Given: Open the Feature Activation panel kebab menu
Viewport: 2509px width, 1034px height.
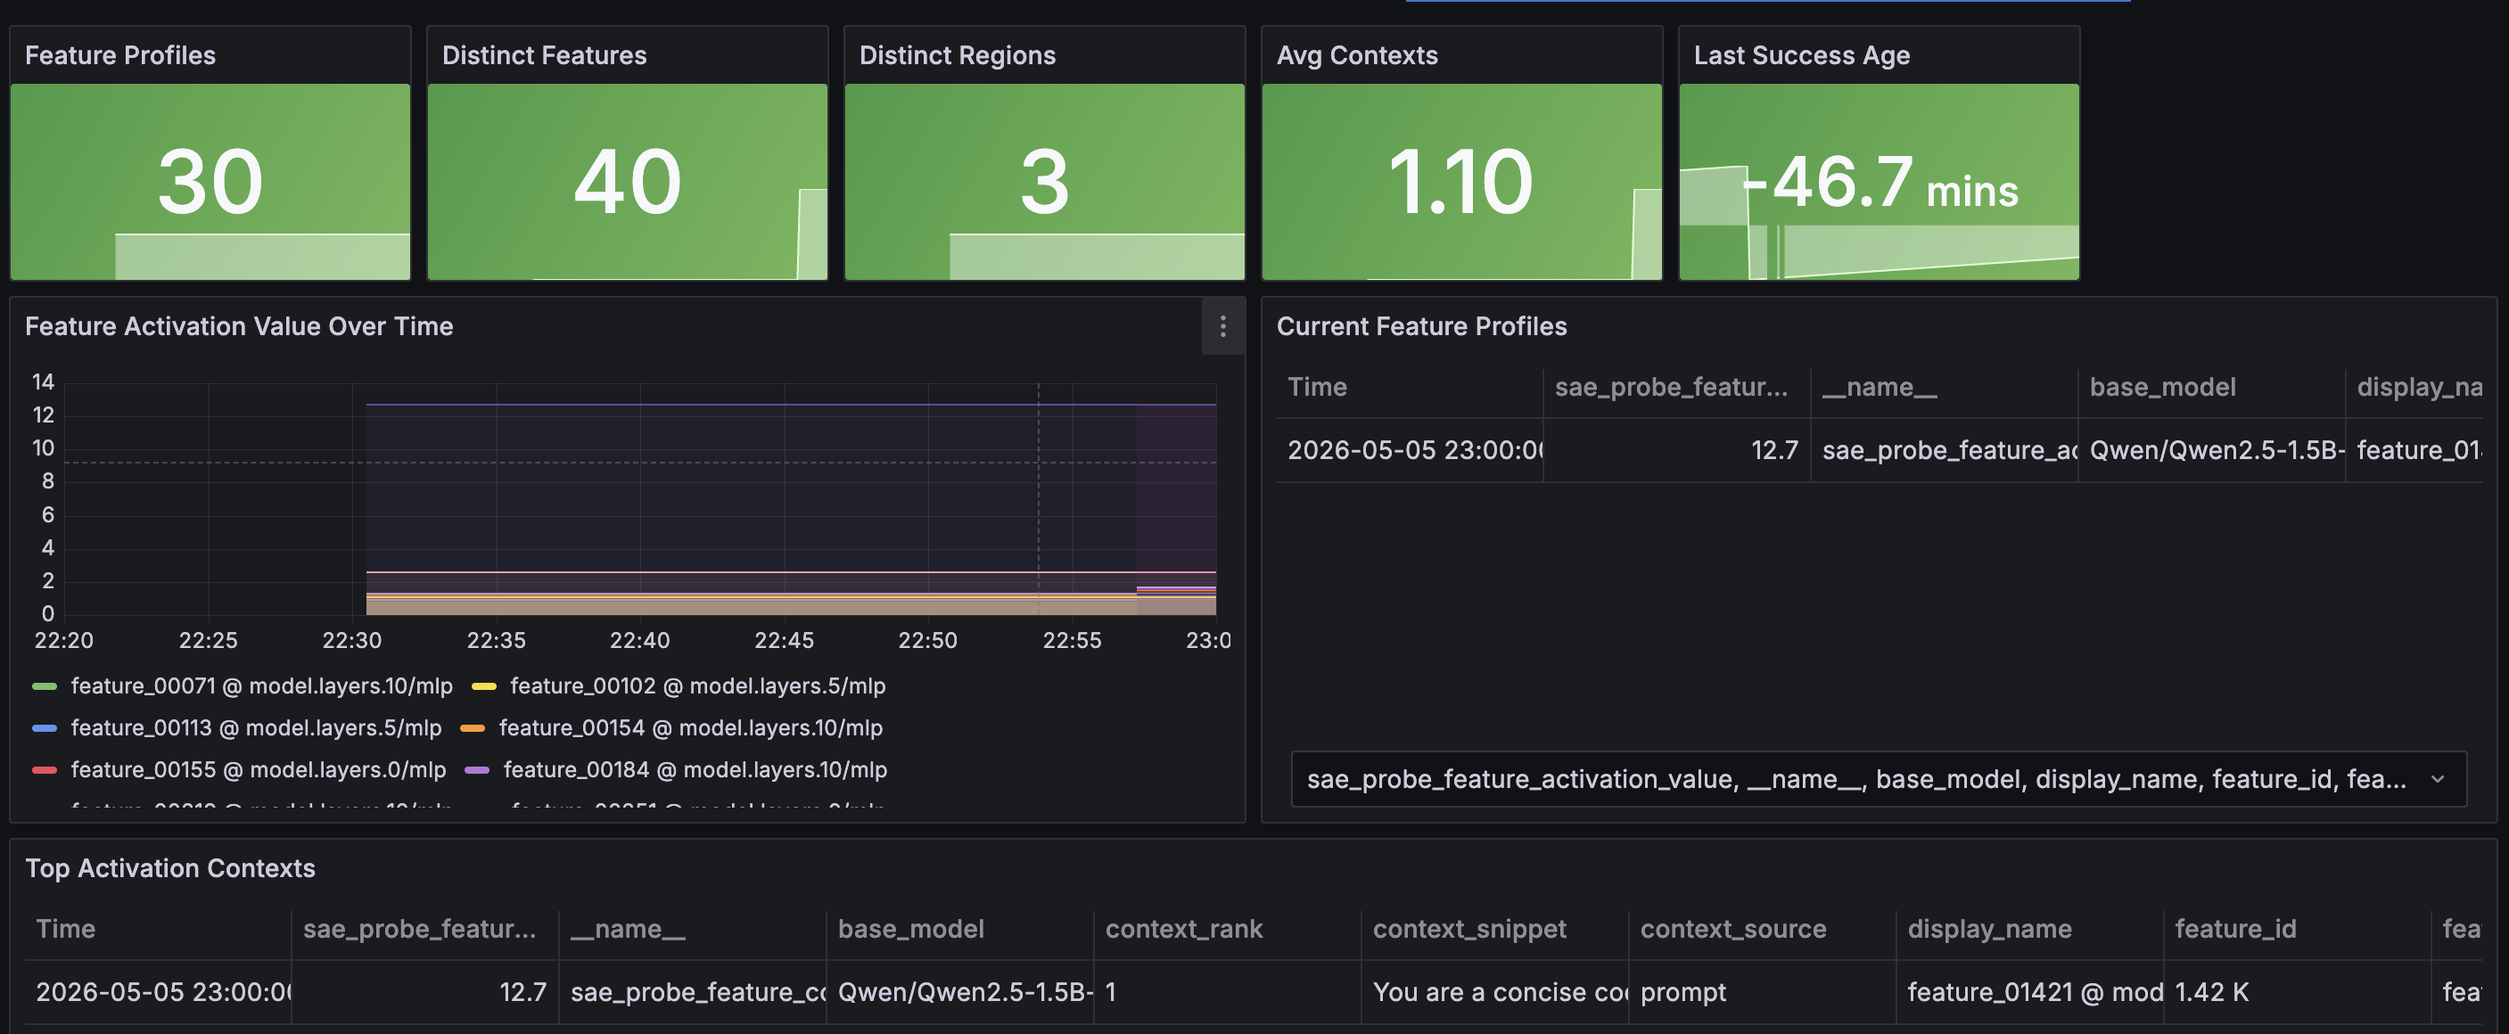Looking at the screenshot, I should point(1222,326).
